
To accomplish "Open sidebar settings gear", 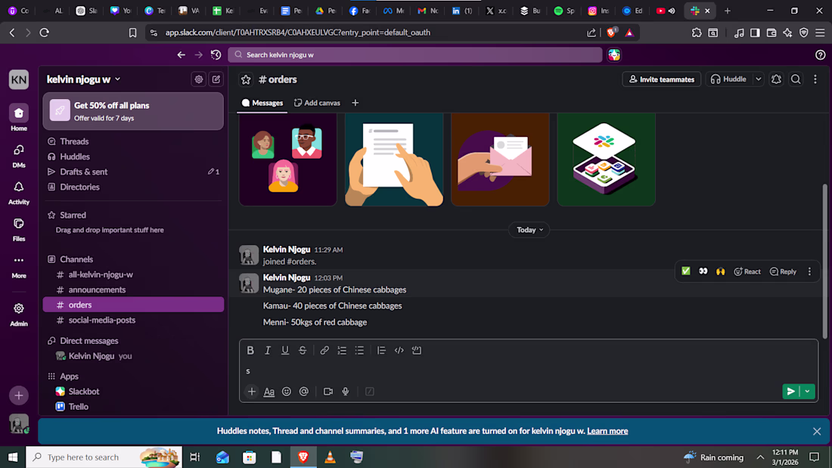I will click(x=198, y=79).
